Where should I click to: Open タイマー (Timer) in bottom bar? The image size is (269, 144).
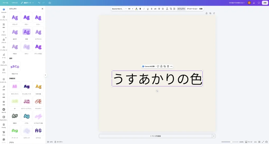pyautogui.click(x=59, y=142)
